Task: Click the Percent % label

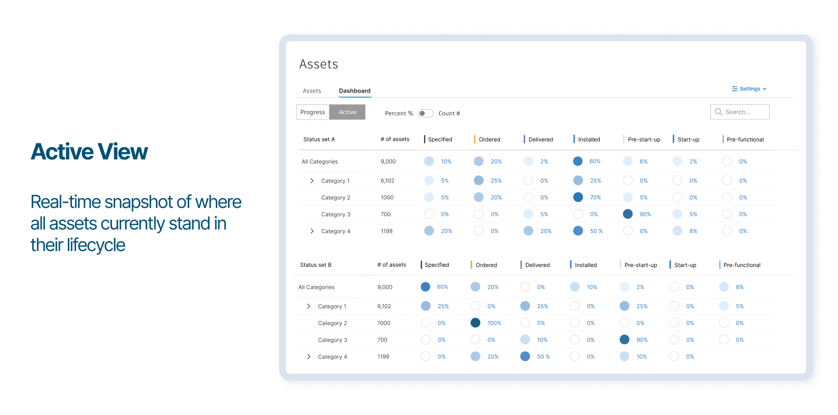Action: pos(399,113)
